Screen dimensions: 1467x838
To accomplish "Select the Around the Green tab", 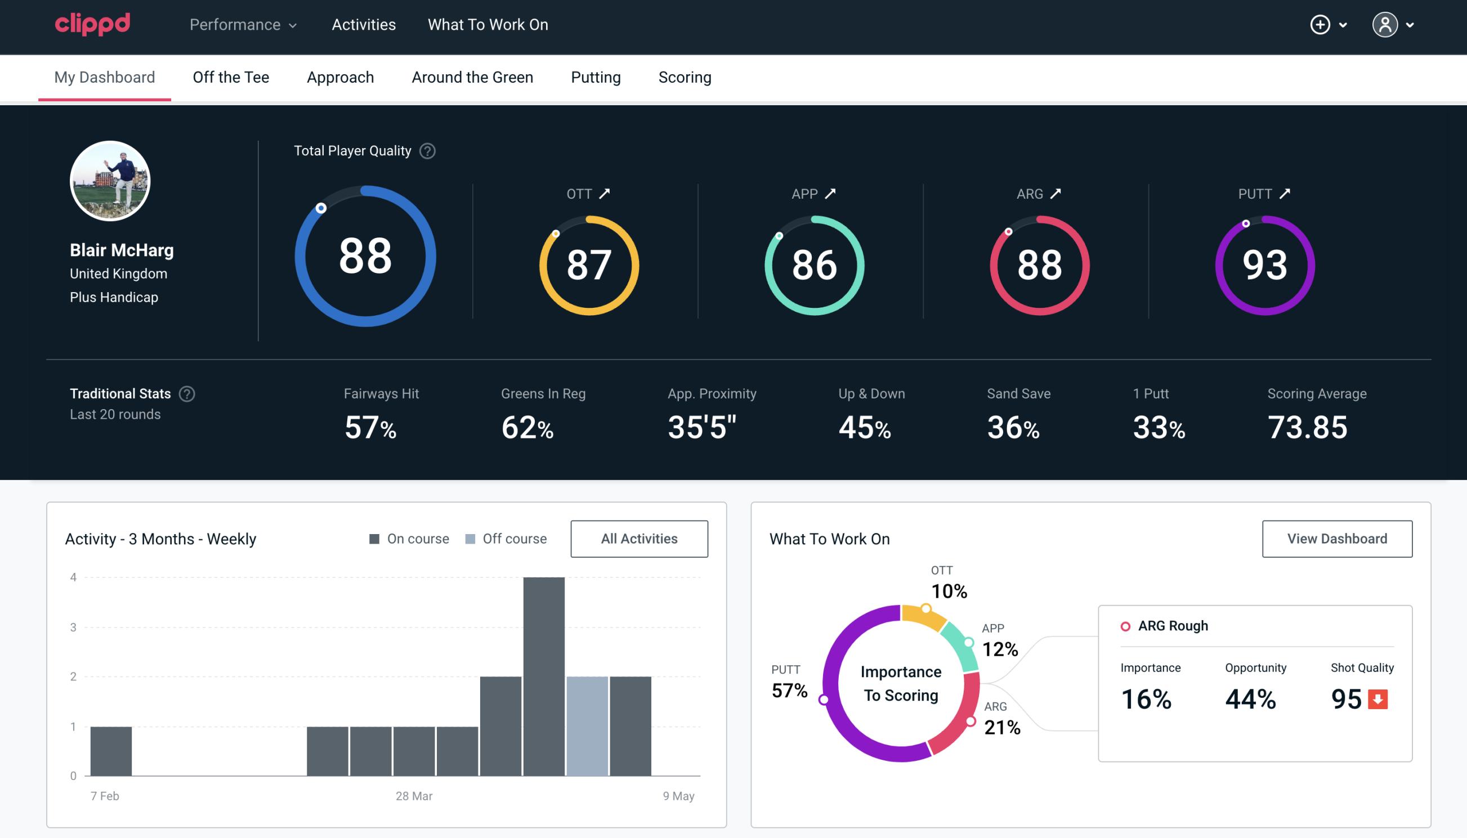I will click(472, 77).
